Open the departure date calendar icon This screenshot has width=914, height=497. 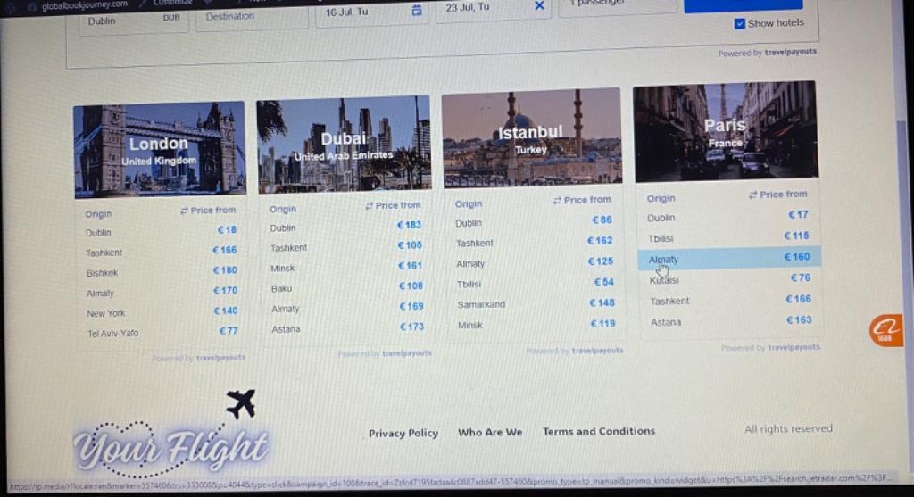(417, 10)
